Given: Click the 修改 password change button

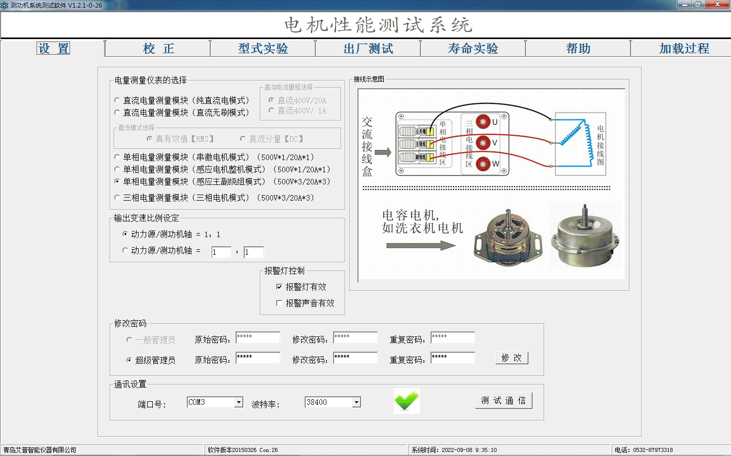Looking at the screenshot, I should coord(511,358).
